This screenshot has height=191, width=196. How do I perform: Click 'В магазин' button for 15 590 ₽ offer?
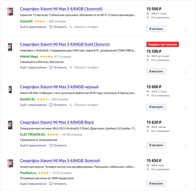[x=156, y=71]
